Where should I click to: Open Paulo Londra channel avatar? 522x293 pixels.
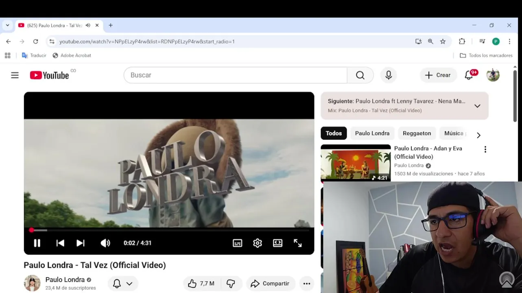[x=32, y=283]
